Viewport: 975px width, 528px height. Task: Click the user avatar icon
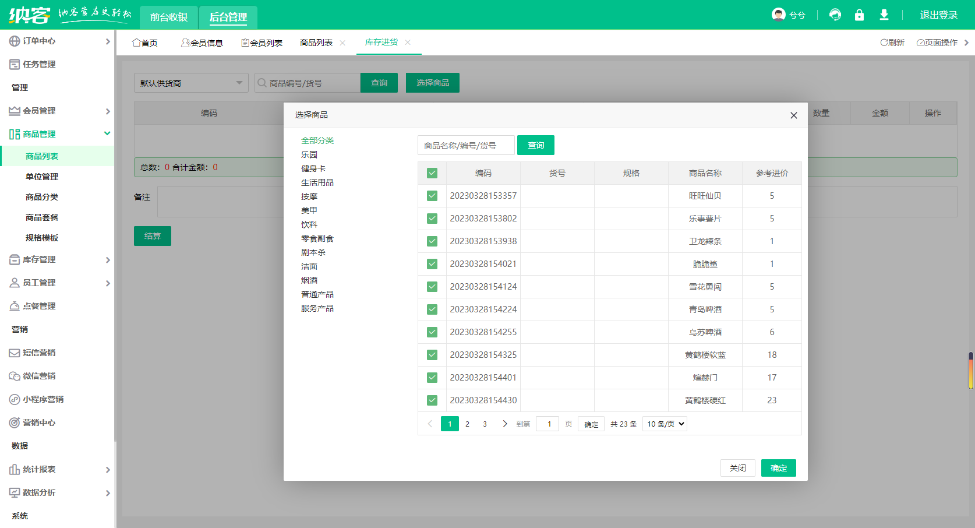(x=778, y=15)
